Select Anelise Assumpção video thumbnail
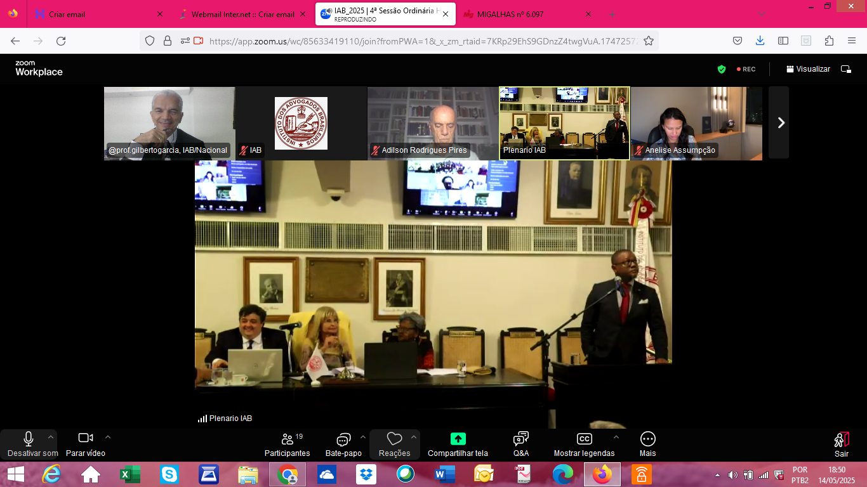 [x=696, y=123]
